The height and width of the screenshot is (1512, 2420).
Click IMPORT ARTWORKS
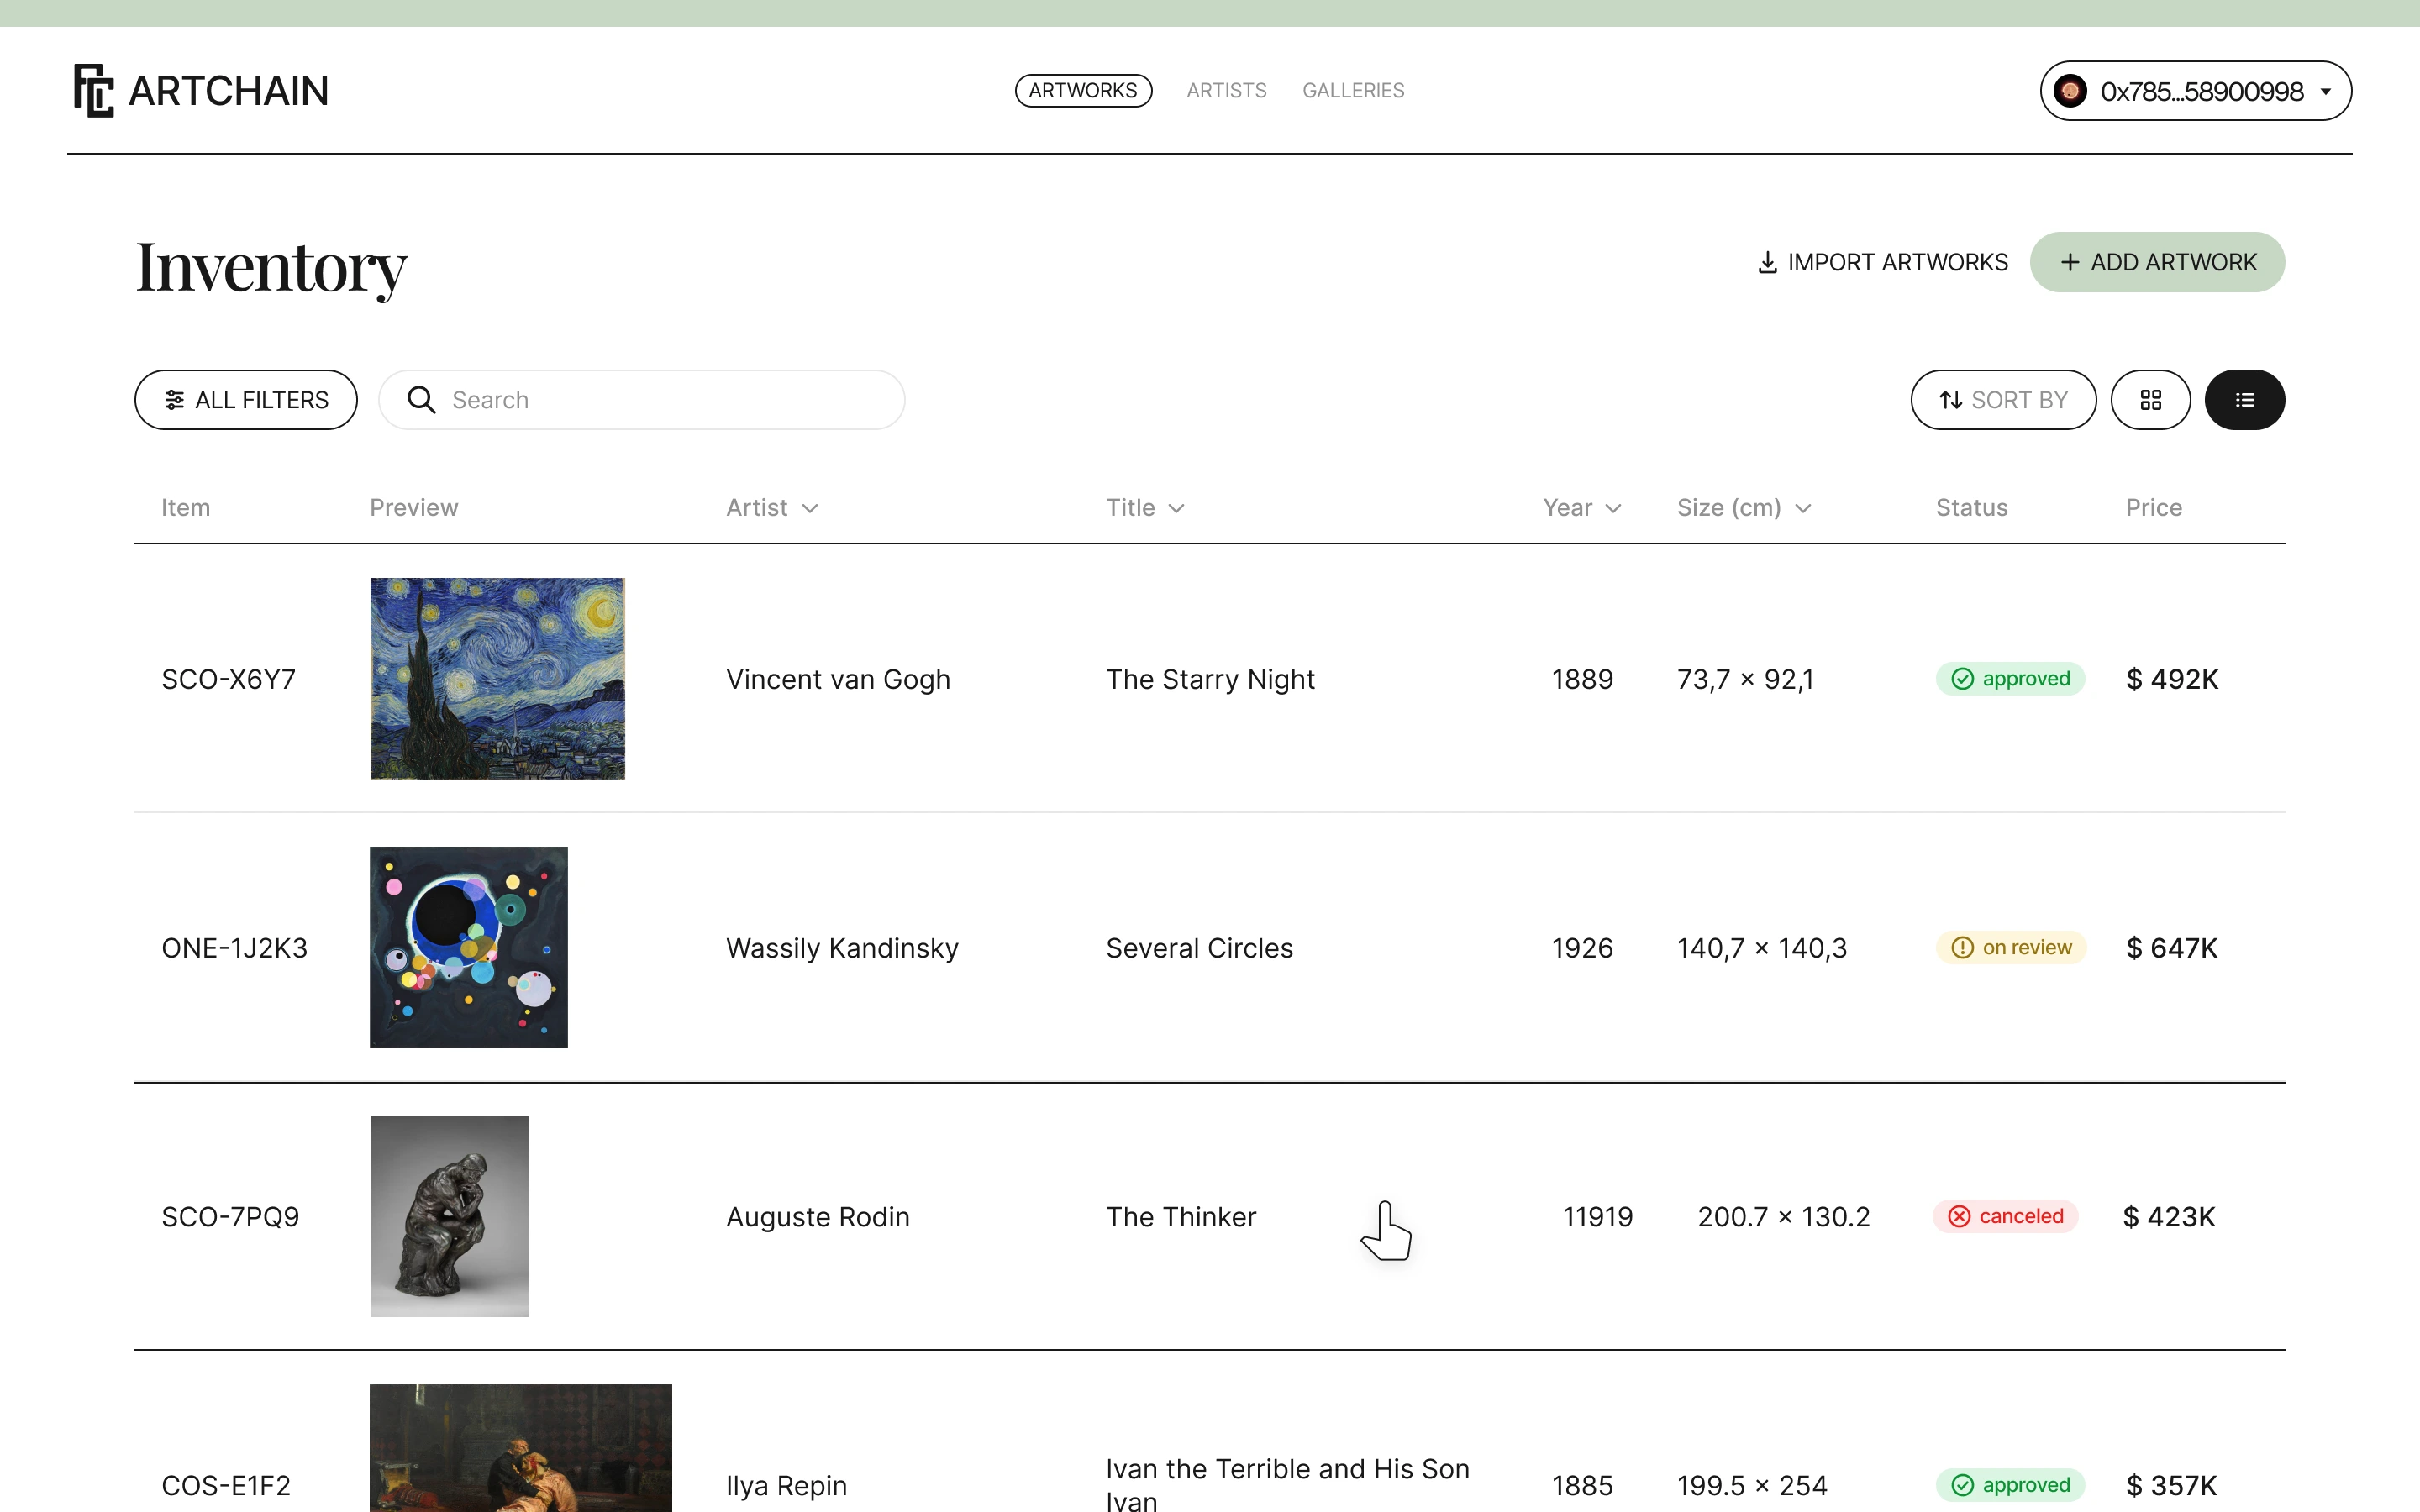click(1883, 262)
